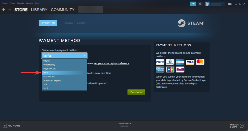Click the green Continue button

point(136,92)
